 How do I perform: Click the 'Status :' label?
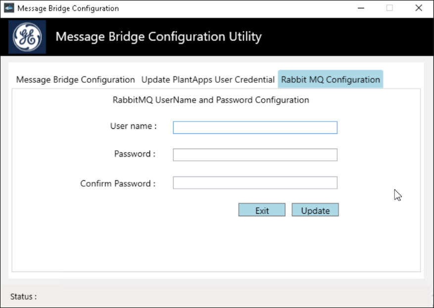pos(24,297)
